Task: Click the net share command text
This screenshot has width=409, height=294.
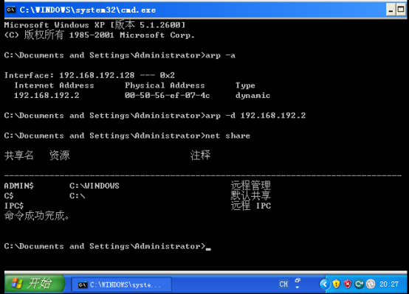Action: pos(227,136)
